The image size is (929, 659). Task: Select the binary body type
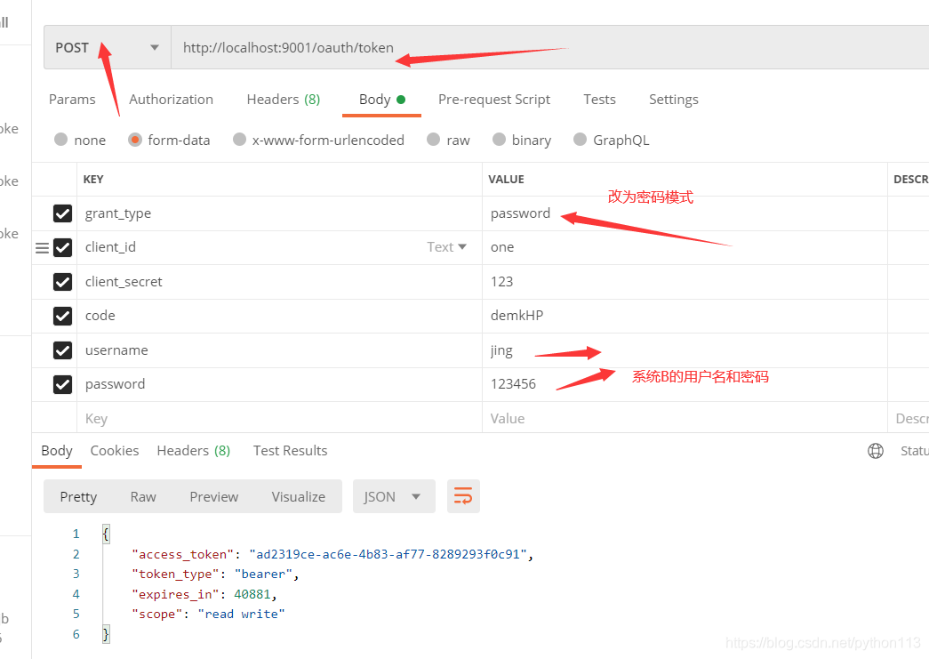pyautogui.click(x=500, y=140)
